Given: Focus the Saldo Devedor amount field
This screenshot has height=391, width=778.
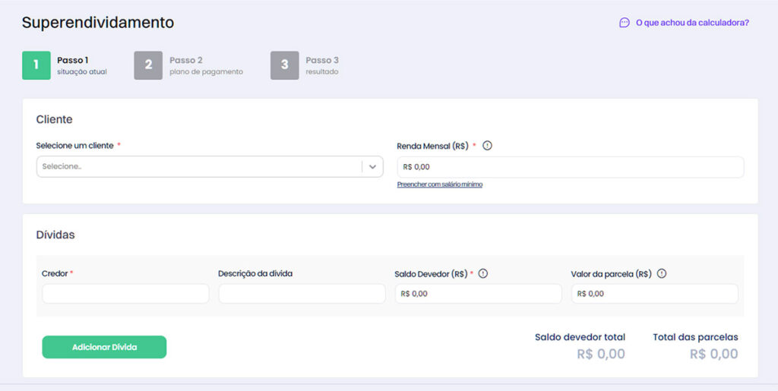Looking at the screenshot, I should point(478,294).
